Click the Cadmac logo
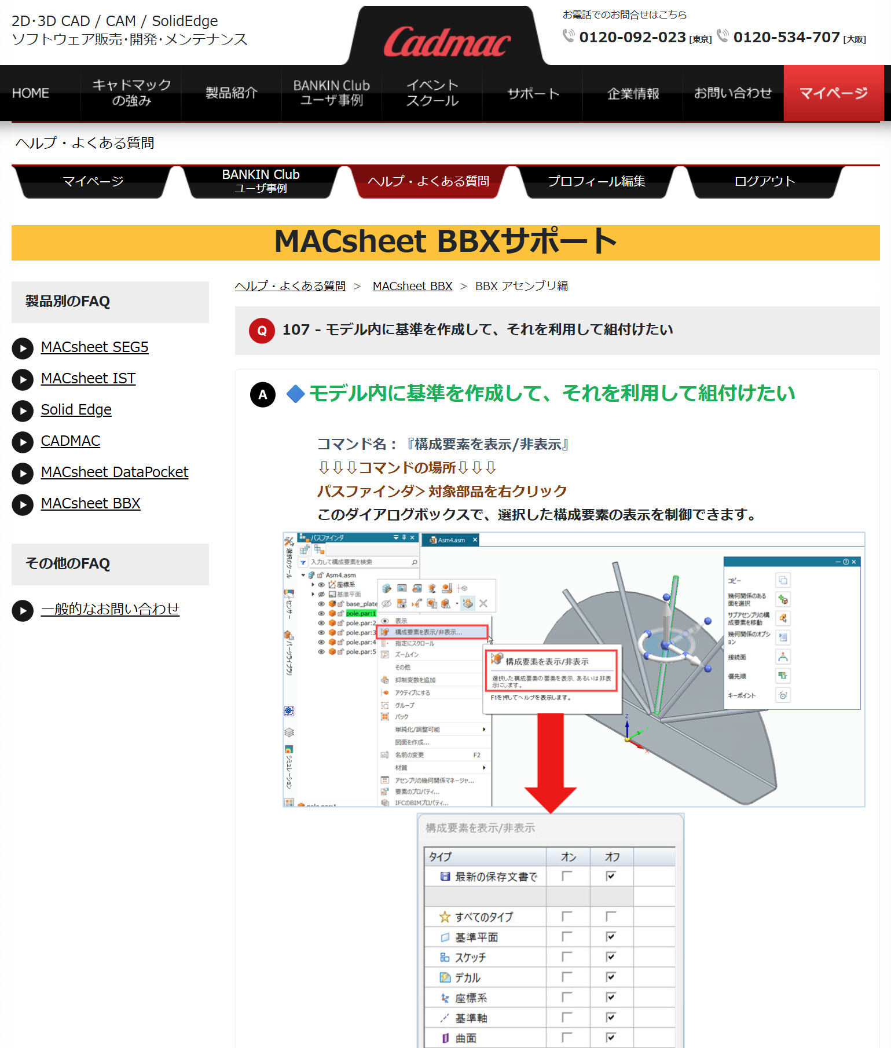The height and width of the screenshot is (1048, 891). coord(447,42)
